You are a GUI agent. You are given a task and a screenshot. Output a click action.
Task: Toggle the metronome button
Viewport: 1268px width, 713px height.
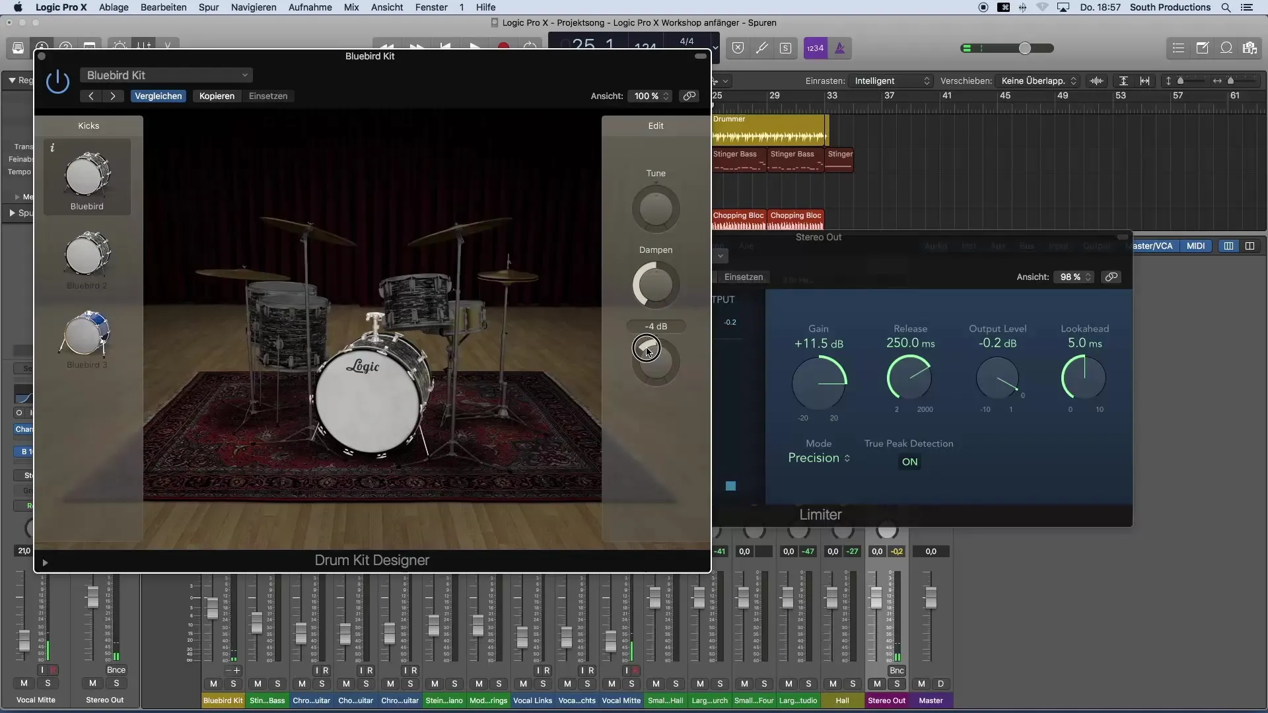pyautogui.click(x=840, y=48)
